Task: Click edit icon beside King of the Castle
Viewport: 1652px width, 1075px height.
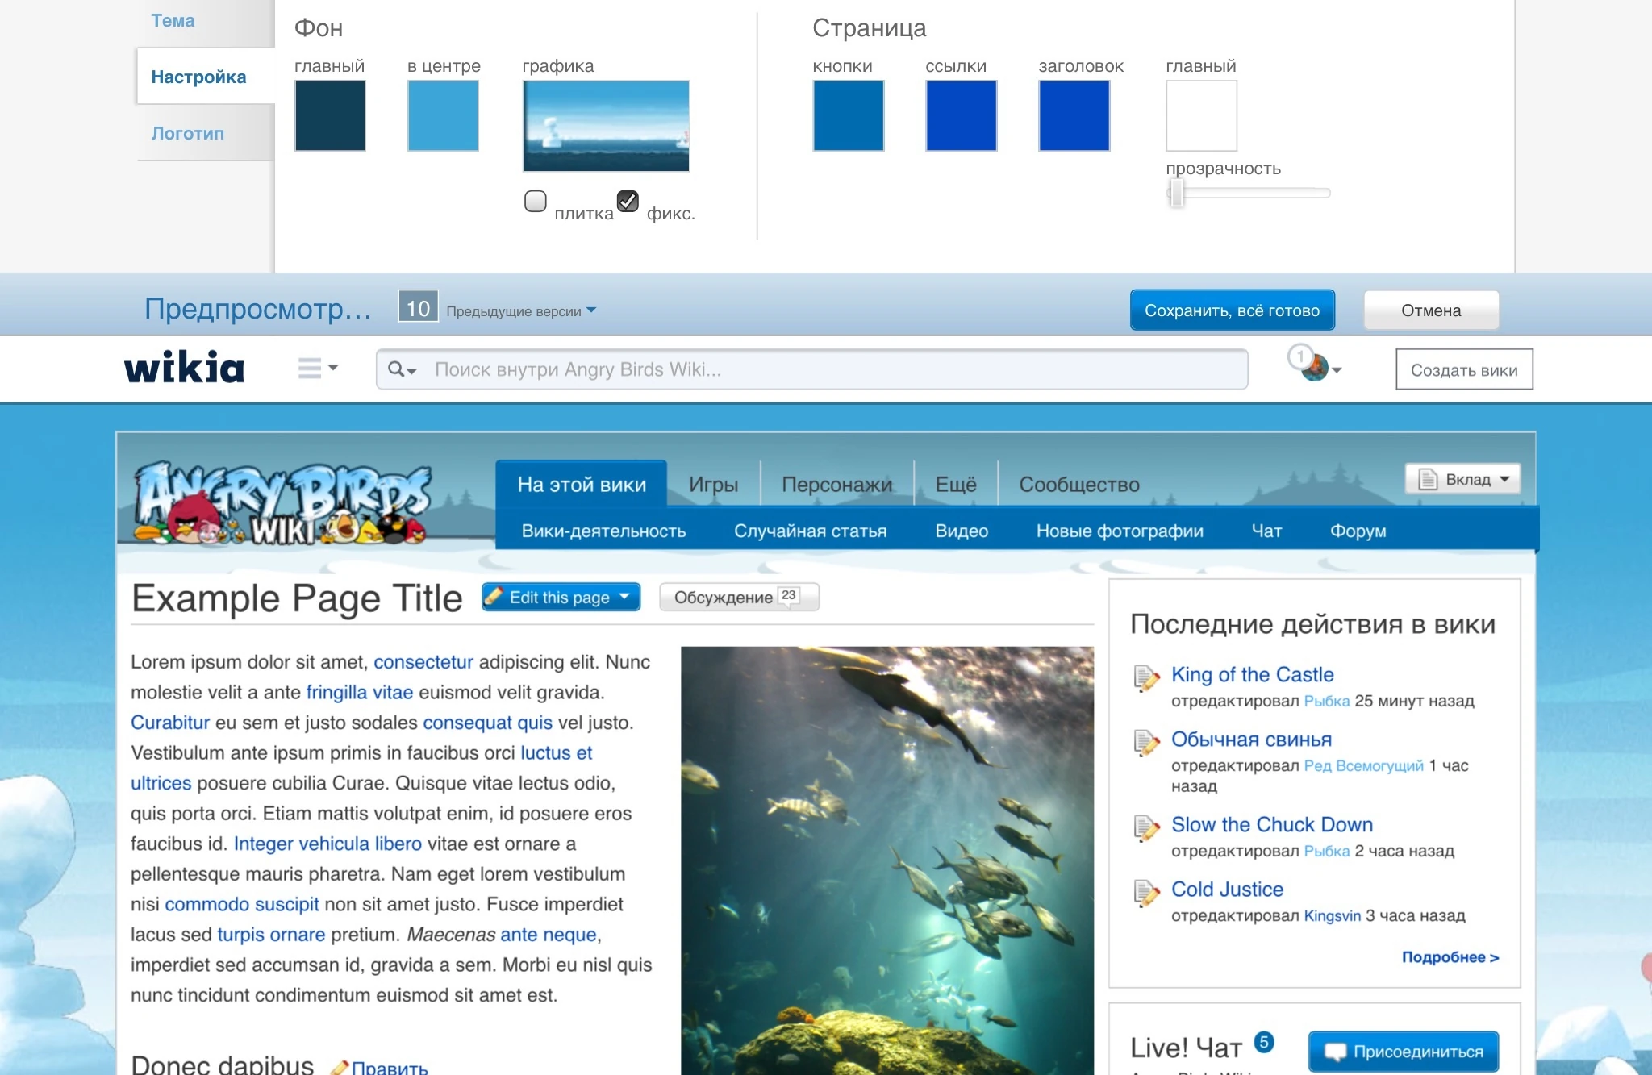Action: (1146, 677)
